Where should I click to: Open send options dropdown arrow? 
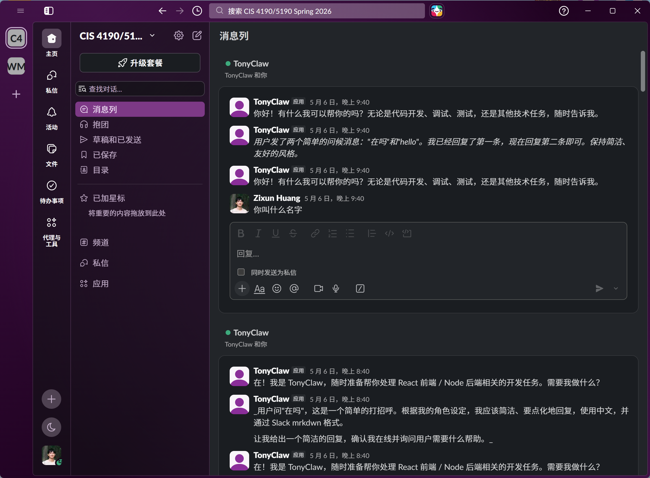[616, 288]
